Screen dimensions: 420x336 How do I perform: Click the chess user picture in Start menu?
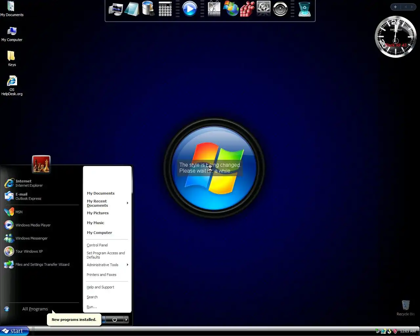[41, 164]
